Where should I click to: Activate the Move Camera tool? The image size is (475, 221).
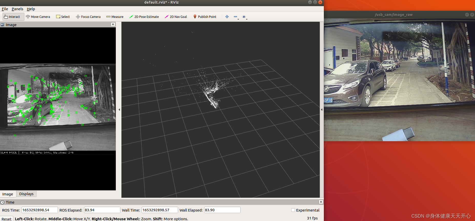(x=38, y=17)
